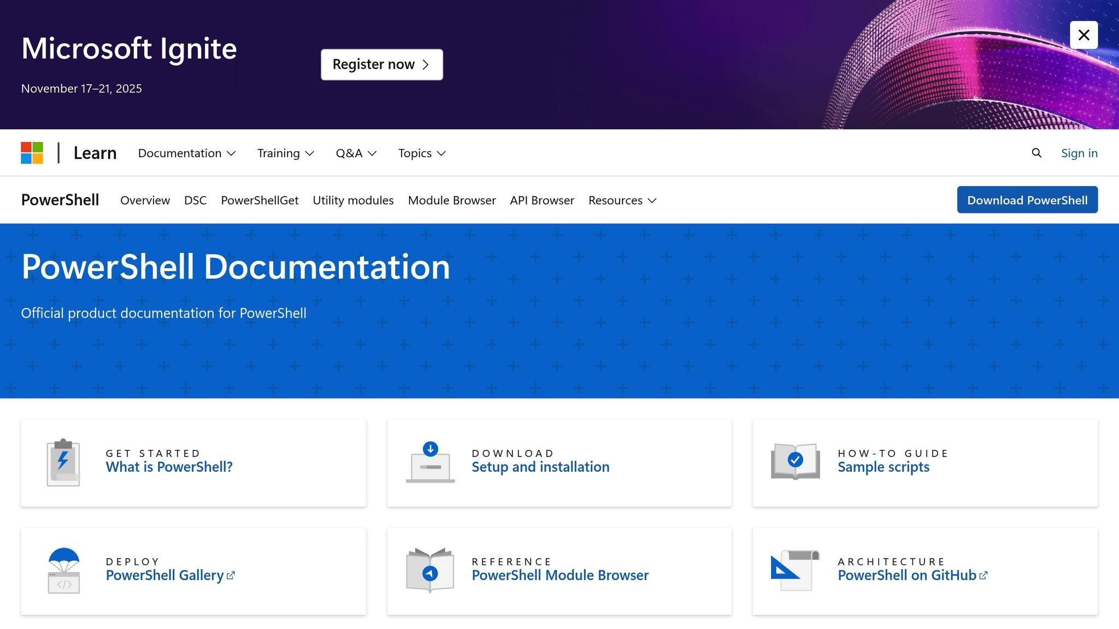Click the Reference book compass icon
The height and width of the screenshot is (629, 1119).
430,571
